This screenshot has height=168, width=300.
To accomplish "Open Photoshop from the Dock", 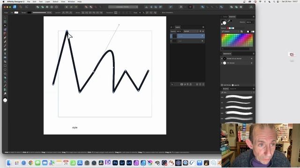I will (x=115, y=163).
